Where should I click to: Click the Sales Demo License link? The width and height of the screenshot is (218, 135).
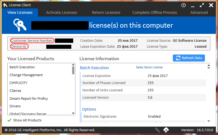tap(149, 67)
